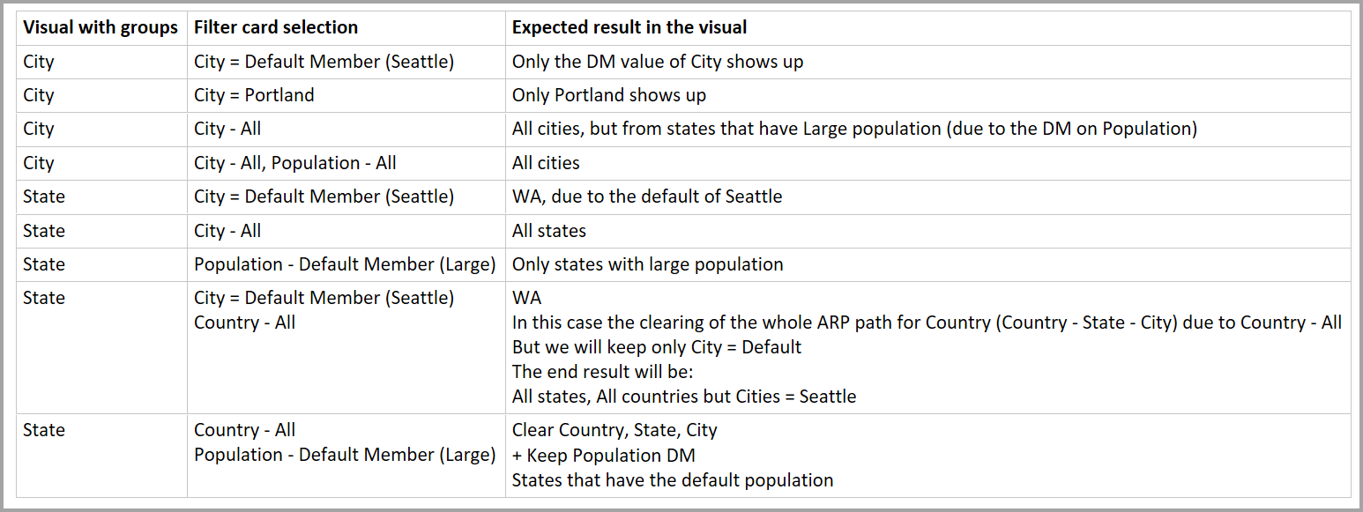Select 'States that have the default population'

click(x=673, y=480)
